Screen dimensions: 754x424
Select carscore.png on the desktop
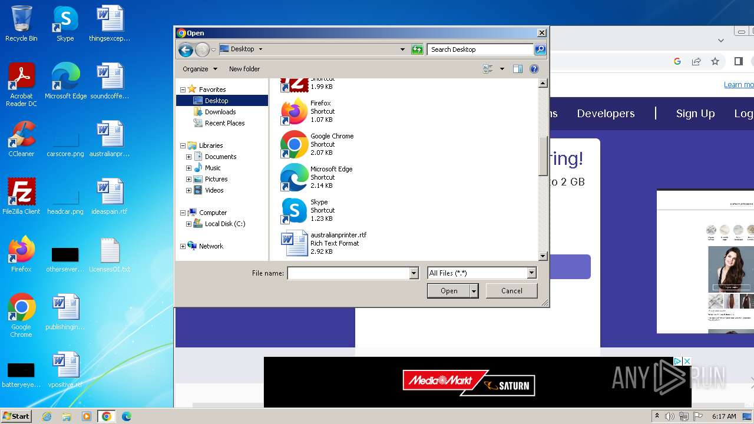(65, 143)
